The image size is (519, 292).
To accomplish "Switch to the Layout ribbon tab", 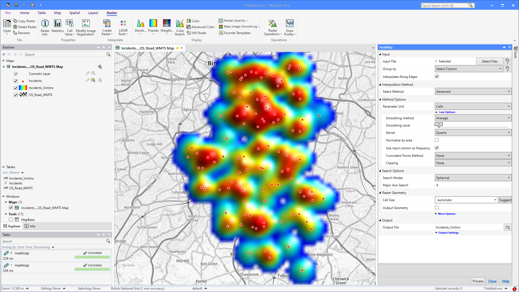I will pos(93,13).
